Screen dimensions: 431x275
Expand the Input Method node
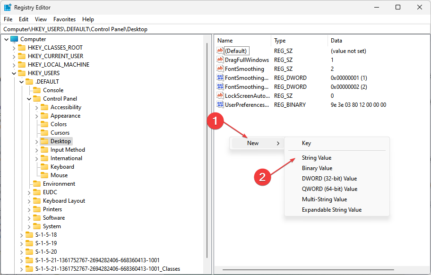click(36, 150)
